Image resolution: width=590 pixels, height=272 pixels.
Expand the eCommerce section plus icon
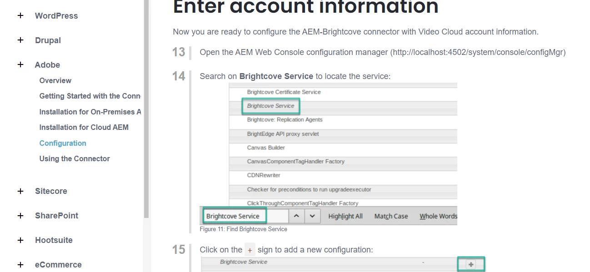tap(20, 265)
